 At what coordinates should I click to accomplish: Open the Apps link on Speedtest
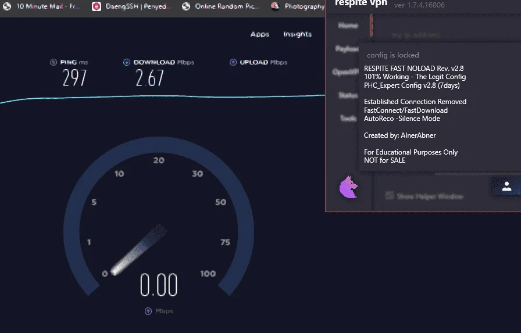click(260, 34)
